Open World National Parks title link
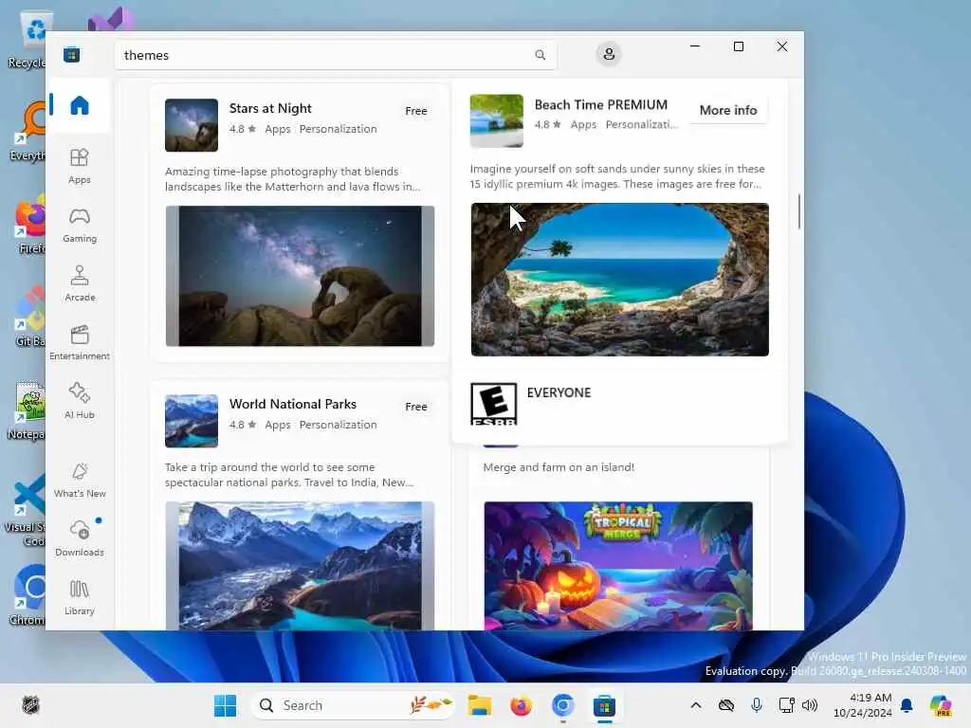The height and width of the screenshot is (728, 971). coord(293,404)
